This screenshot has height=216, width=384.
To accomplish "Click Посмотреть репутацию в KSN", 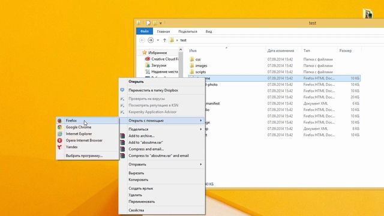I will 162,106.
